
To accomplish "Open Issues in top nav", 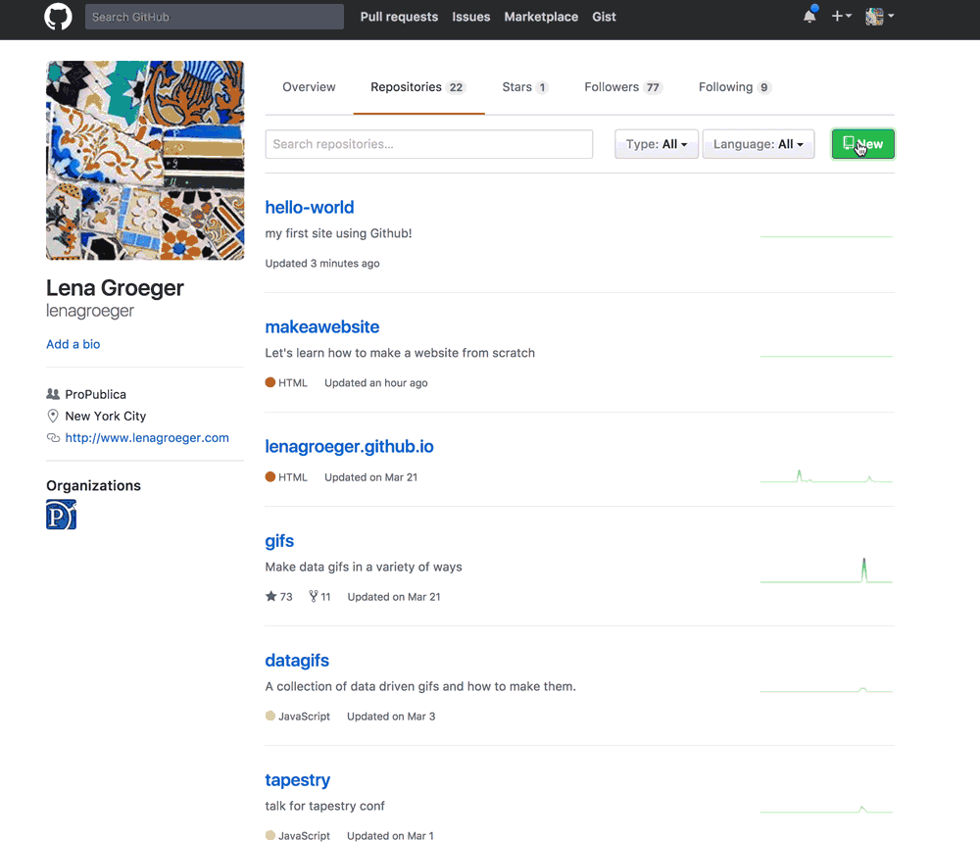I will (x=471, y=17).
